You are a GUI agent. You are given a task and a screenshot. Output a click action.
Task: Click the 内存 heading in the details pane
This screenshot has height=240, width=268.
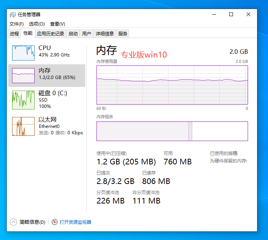tap(106, 50)
